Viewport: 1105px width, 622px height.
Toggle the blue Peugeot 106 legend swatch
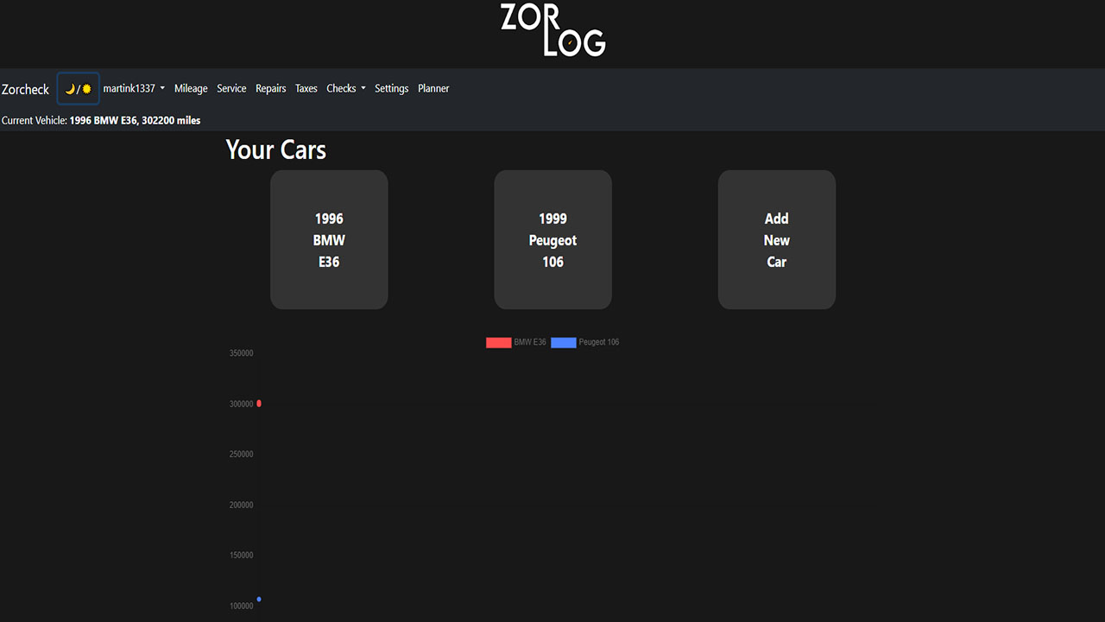[x=564, y=342]
